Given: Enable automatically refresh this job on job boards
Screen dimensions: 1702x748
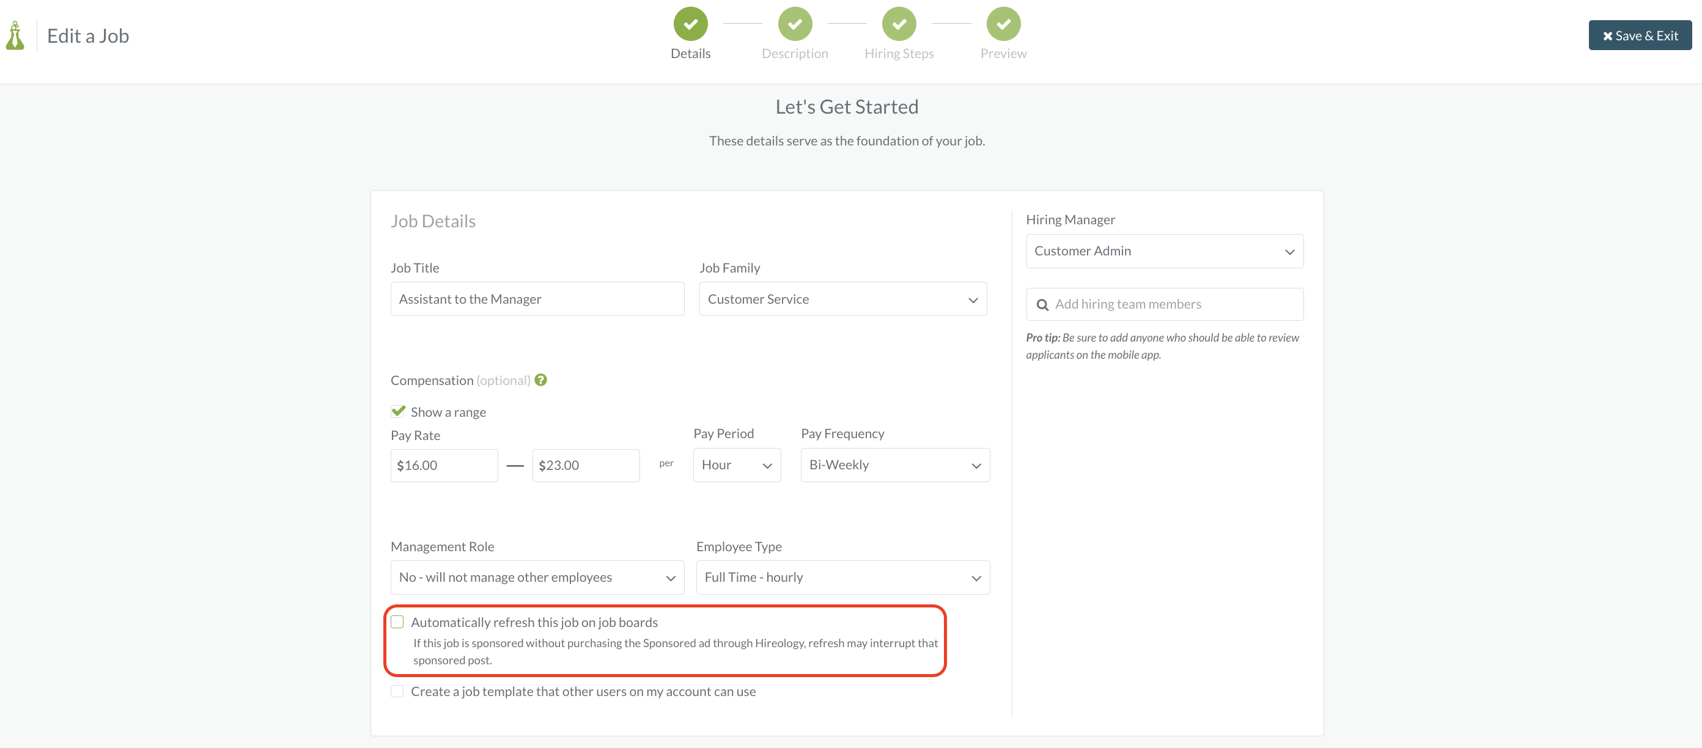Looking at the screenshot, I should (397, 622).
